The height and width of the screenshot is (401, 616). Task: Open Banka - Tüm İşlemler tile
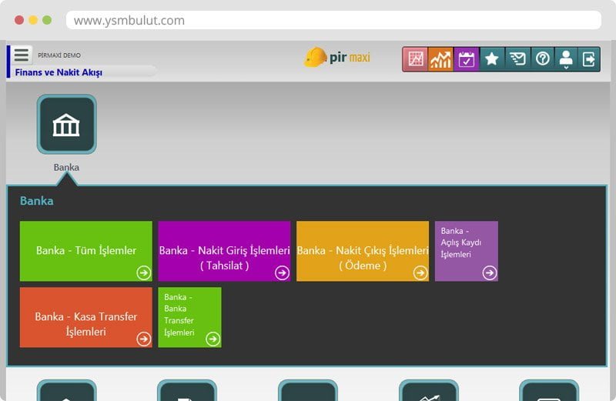point(85,251)
